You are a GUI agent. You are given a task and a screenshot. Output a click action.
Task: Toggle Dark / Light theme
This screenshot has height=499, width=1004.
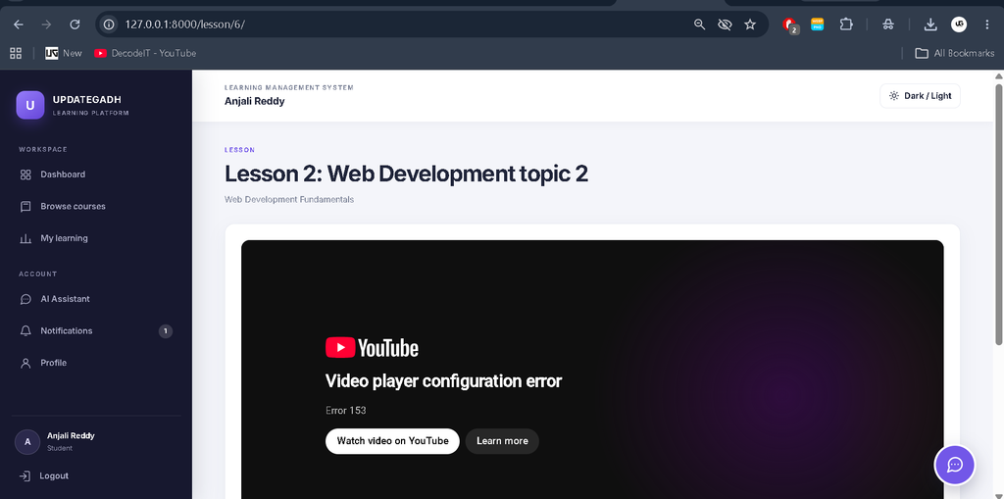pos(920,96)
